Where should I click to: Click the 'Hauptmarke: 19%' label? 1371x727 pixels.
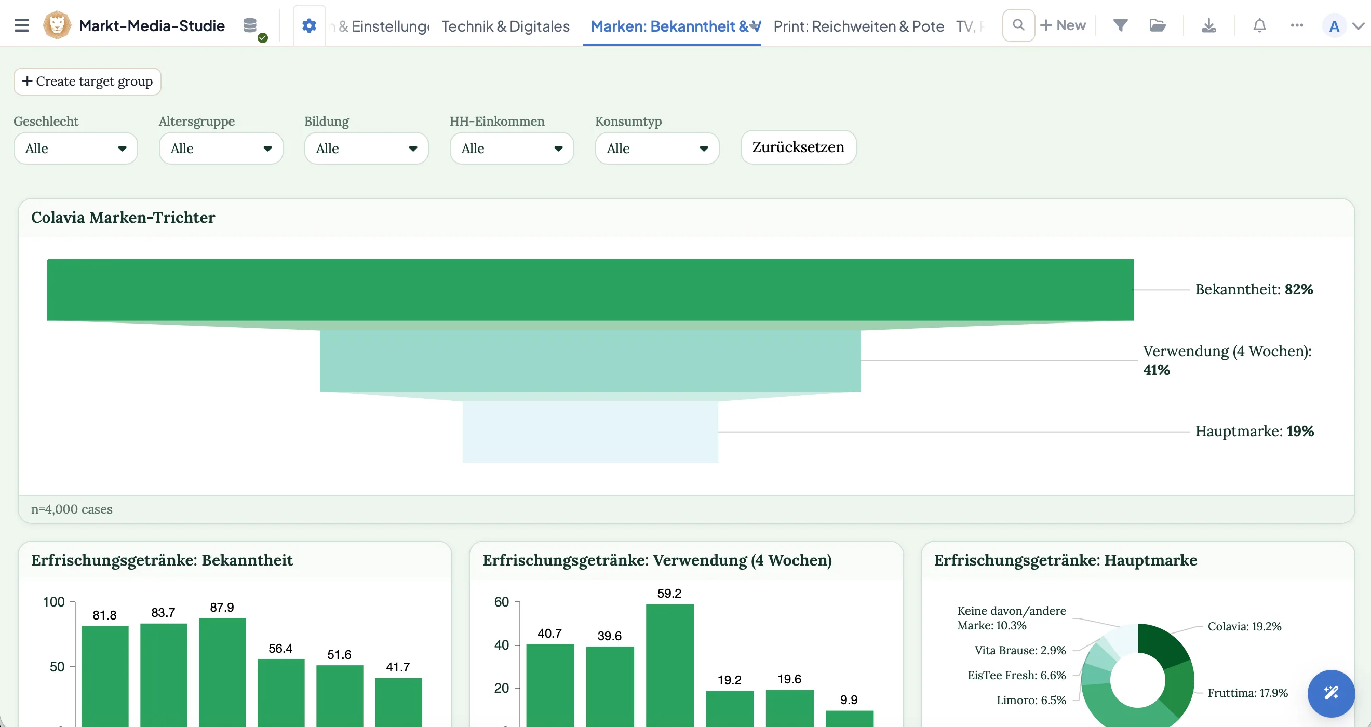coord(1255,431)
